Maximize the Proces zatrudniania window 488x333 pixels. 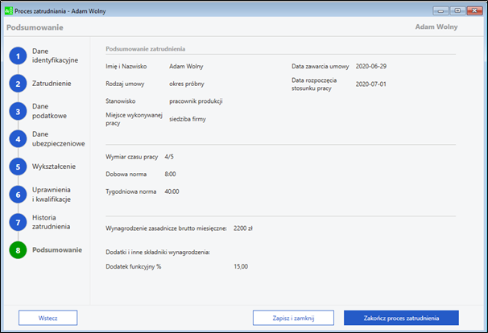click(457, 11)
